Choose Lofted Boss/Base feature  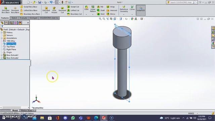29,10
